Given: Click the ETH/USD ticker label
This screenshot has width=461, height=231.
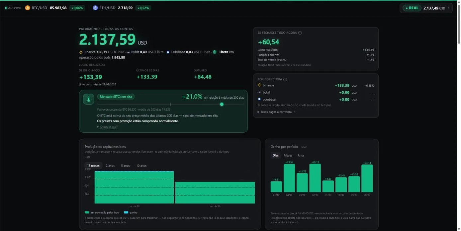Looking at the screenshot, I should [107, 8].
